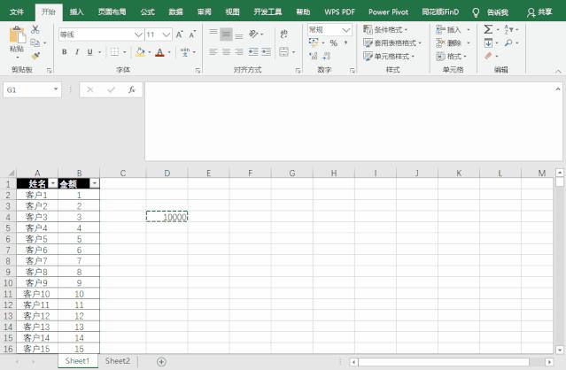Switch to the 公式 ribbon tab
This screenshot has height=370, width=566.
point(147,12)
